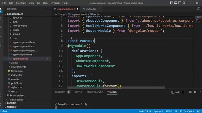202x113 pixels.
Task: Expand the shared folder
Action: [x=16, y=34]
